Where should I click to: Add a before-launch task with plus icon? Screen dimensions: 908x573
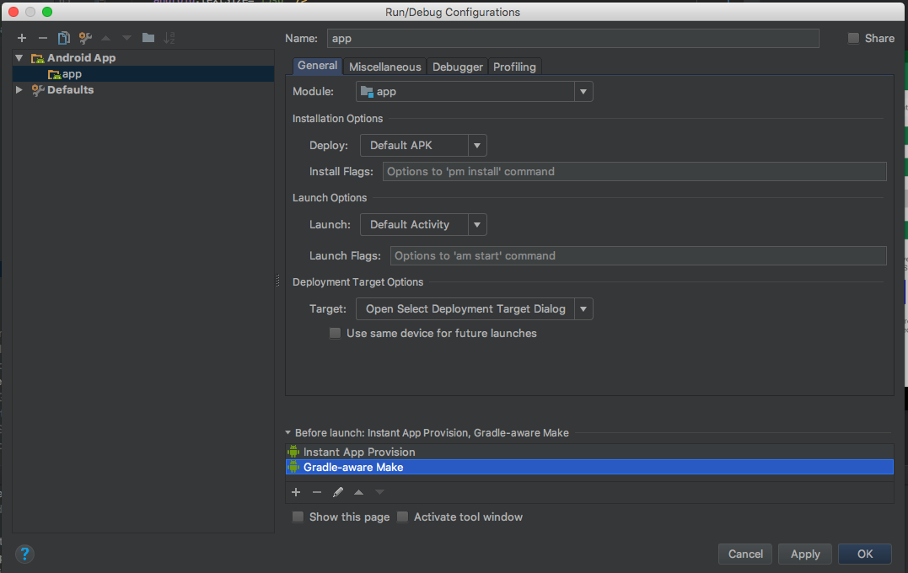(296, 492)
